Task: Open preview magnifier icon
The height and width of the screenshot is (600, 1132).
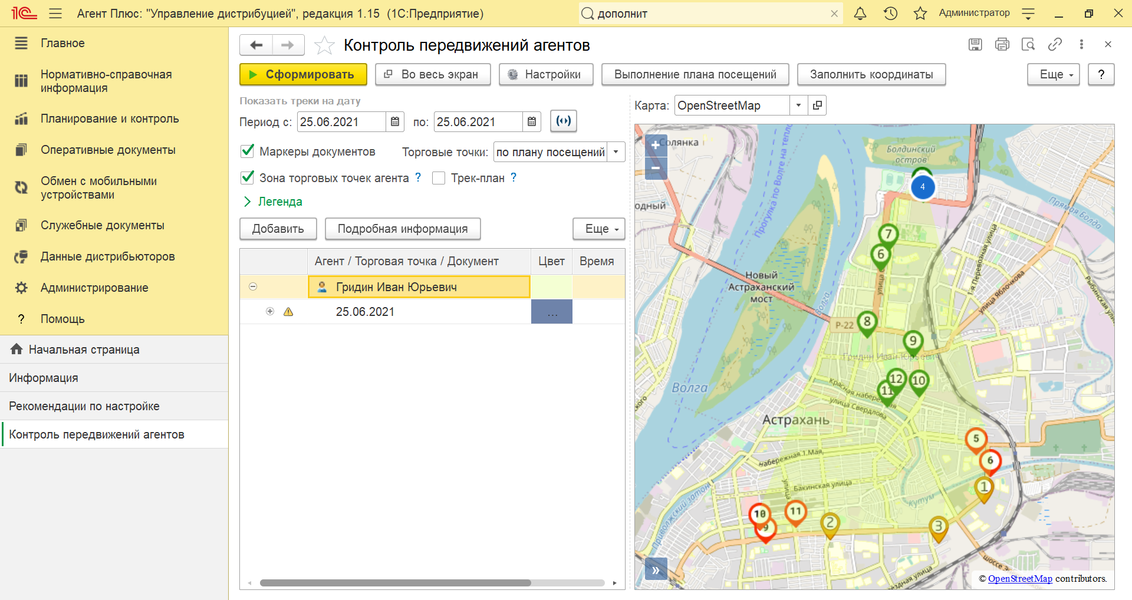Action: pos(1028,44)
